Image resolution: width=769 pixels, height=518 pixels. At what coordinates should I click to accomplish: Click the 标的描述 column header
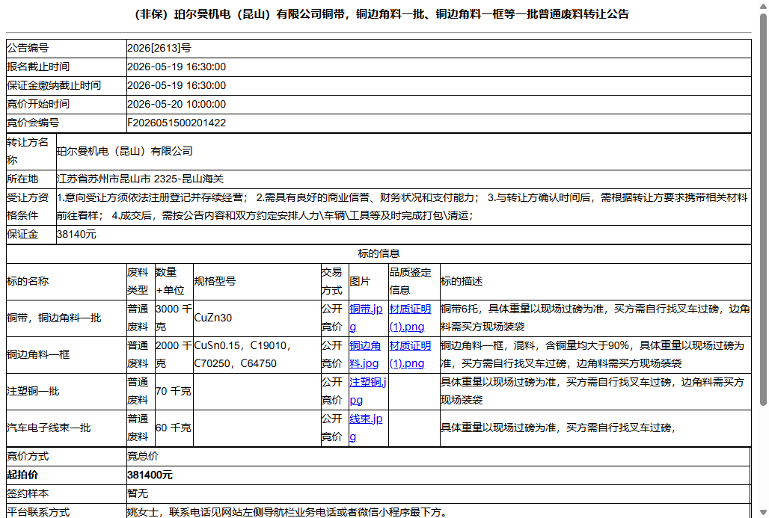(x=462, y=281)
